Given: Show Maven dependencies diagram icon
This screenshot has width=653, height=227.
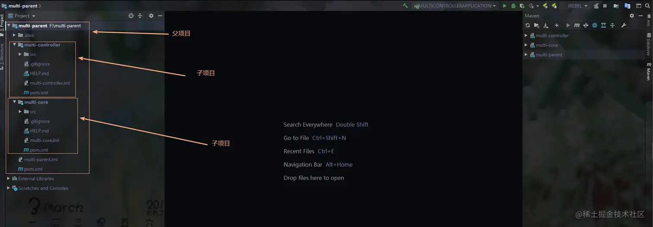Looking at the screenshot, I should pyautogui.click(x=603, y=25).
